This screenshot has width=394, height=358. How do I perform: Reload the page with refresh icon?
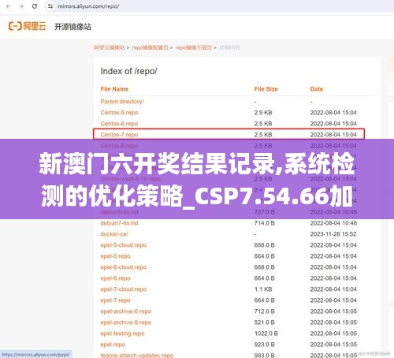[35, 6]
